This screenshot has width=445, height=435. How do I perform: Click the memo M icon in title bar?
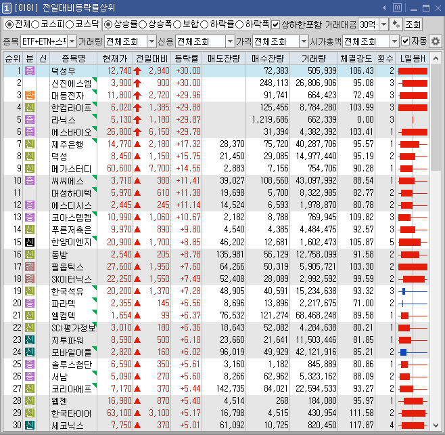click(397, 7)
